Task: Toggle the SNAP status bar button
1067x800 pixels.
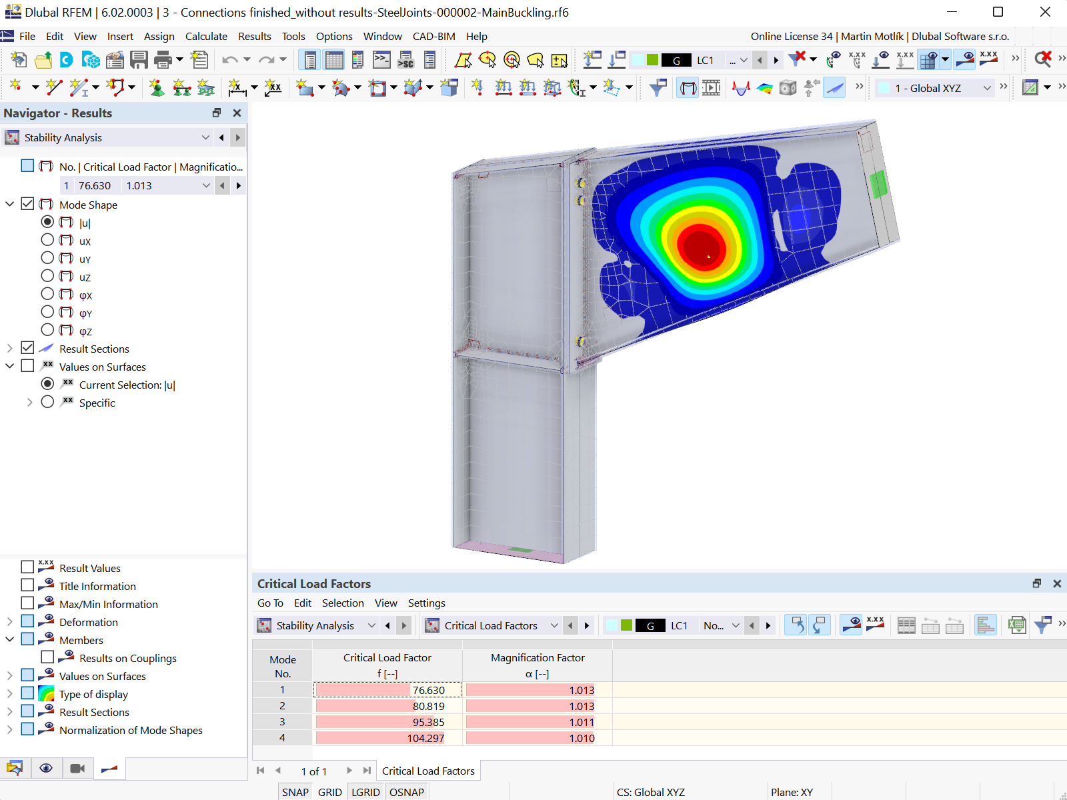Action: click(x=295, y=792)
